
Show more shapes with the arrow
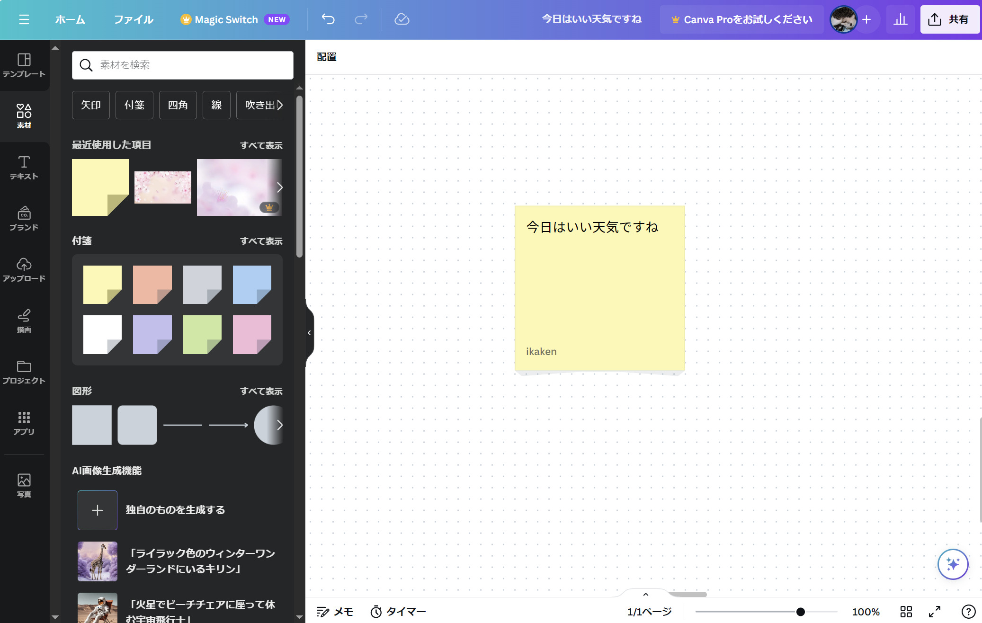click(x=280, y=425)
